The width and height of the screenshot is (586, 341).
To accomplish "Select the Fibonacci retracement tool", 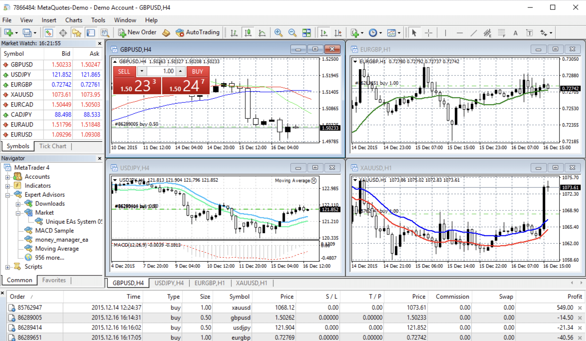I will (x=501, y=33).
